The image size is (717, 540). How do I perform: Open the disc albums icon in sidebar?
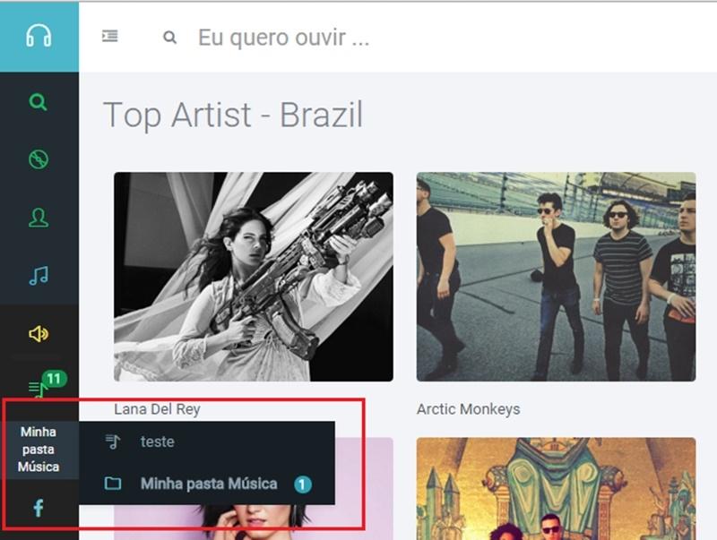[x=39, y=159]
